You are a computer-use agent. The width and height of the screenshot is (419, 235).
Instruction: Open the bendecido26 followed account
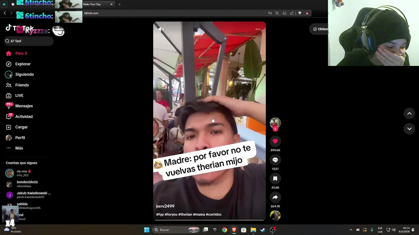click(28, 184)
